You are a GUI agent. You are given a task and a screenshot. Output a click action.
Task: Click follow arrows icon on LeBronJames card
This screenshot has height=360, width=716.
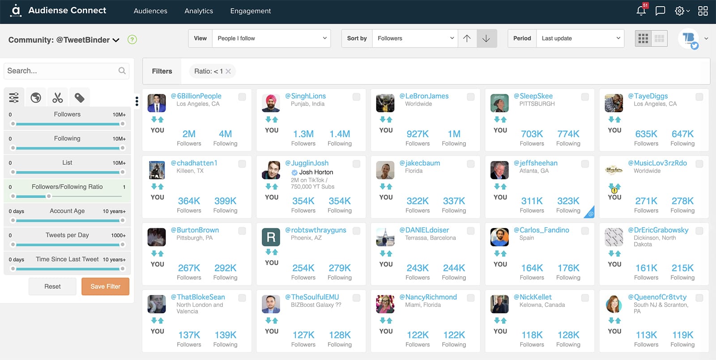[x=386, y=119]
